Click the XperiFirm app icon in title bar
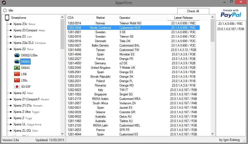The image size is (248, 144). (x=4, y=3)
